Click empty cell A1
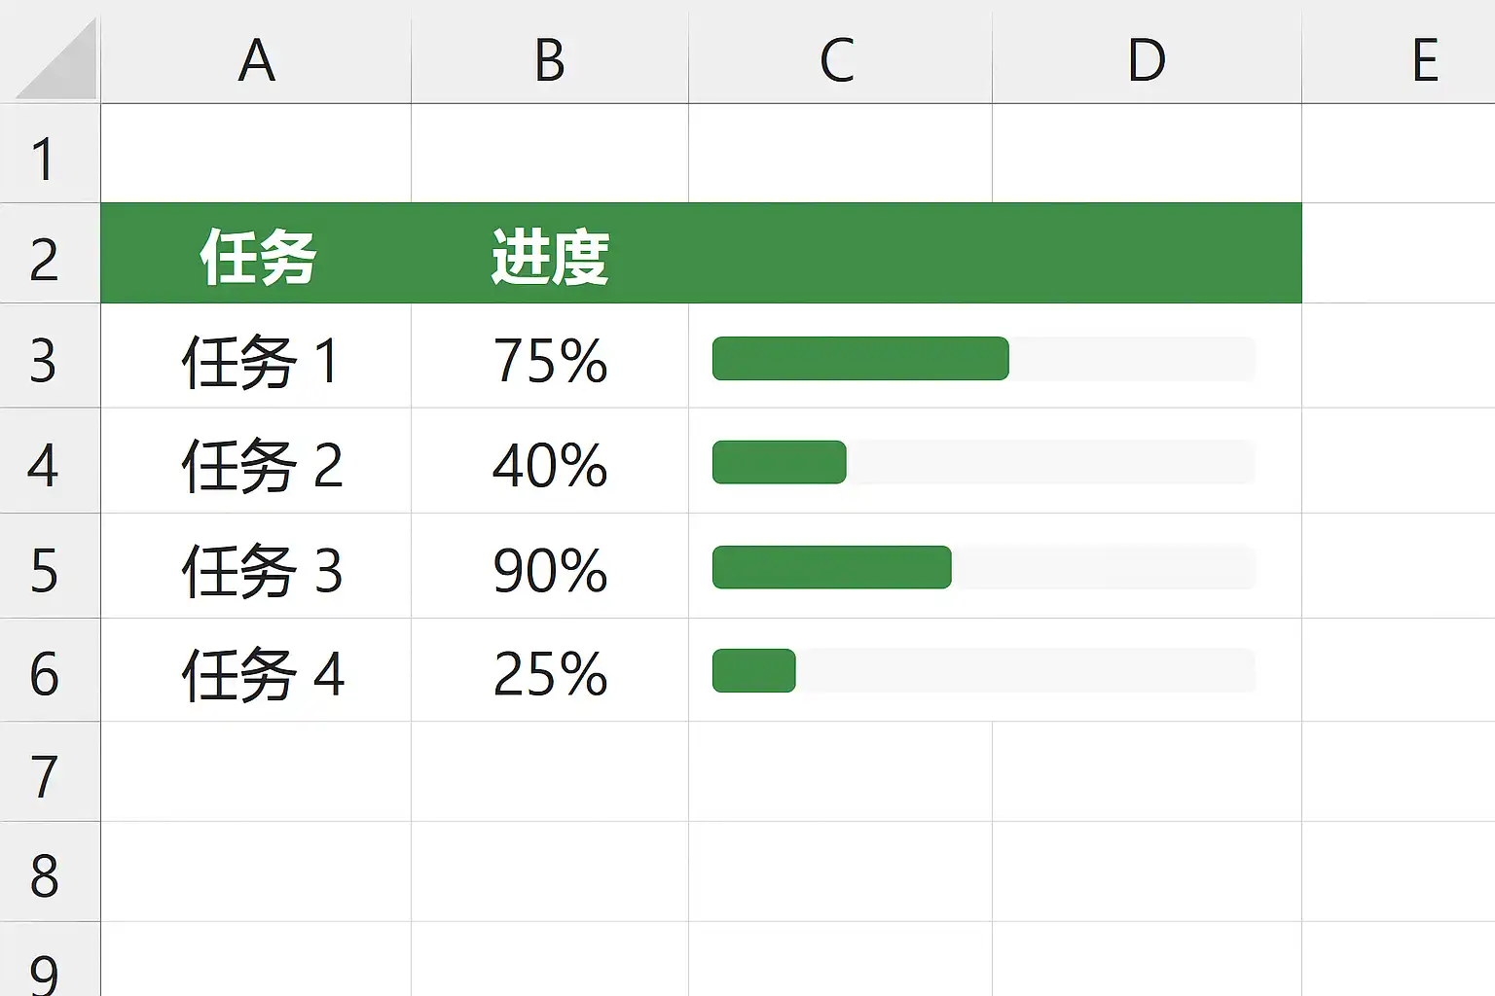The width and height of the screenshot is (1495, 996). pyautogui.click(x=256, y=154)
